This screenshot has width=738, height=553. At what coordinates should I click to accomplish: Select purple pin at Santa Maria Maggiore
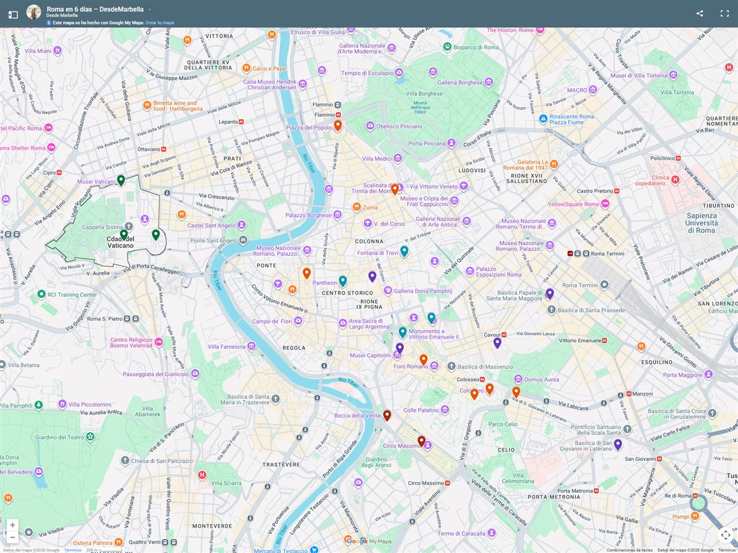tap(550, 294)
